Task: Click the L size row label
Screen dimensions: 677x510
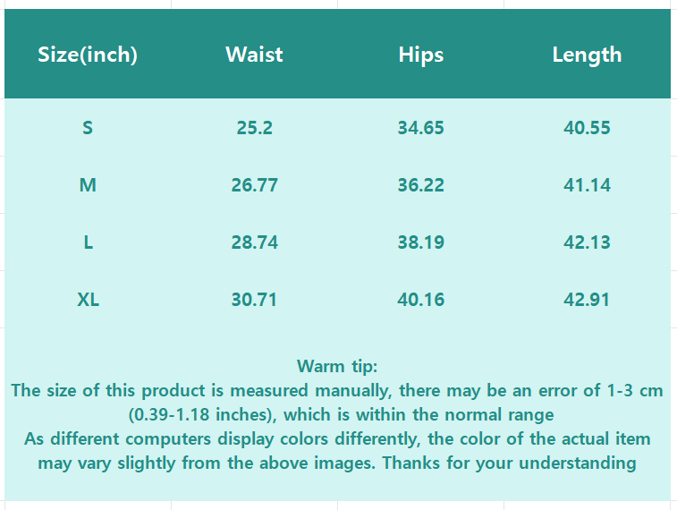Action: pyautogui.click(x=88, y=242)
